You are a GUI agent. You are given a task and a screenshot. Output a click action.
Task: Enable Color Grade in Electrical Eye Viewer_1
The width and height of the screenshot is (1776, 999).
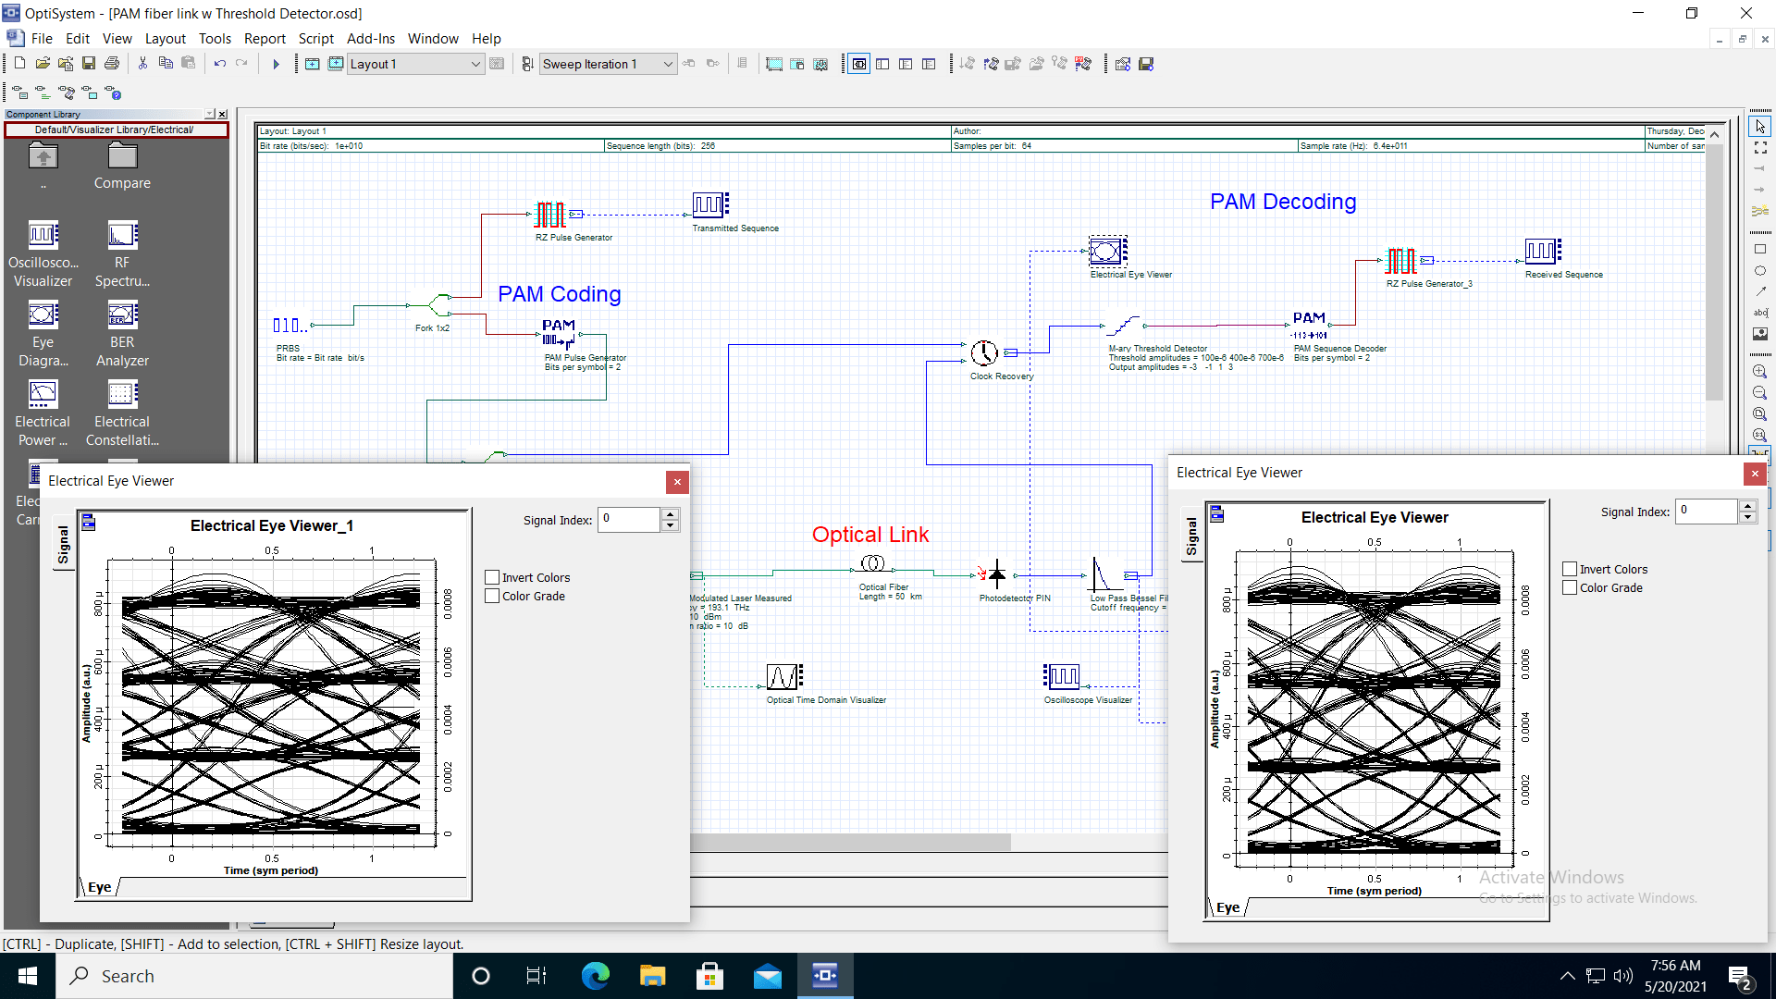493,596
